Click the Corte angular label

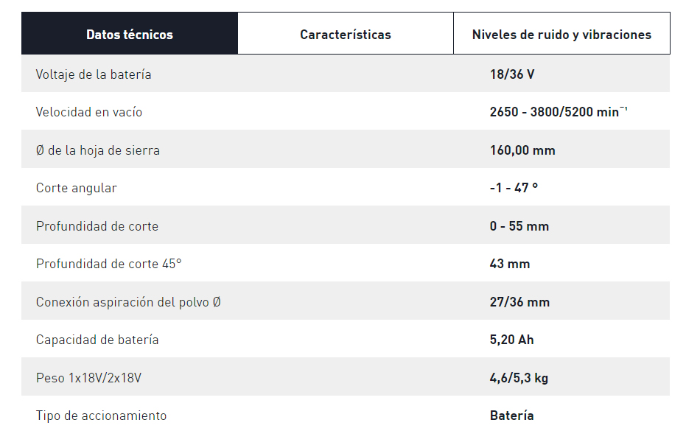click(77, 188)
